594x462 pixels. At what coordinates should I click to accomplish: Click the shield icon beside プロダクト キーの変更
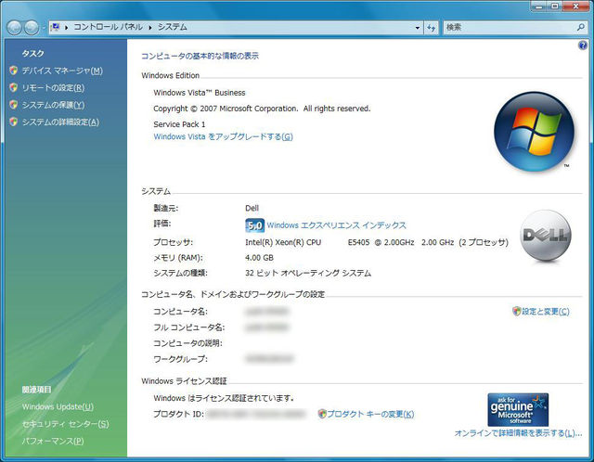pos(322,414)
